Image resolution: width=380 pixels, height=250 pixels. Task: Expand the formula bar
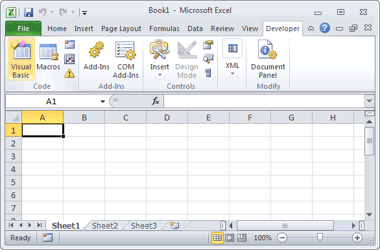pos(370,100)
